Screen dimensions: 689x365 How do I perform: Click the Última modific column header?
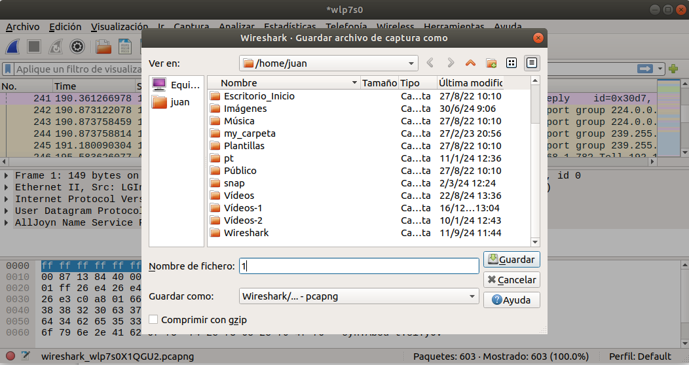tap(470, 83)
